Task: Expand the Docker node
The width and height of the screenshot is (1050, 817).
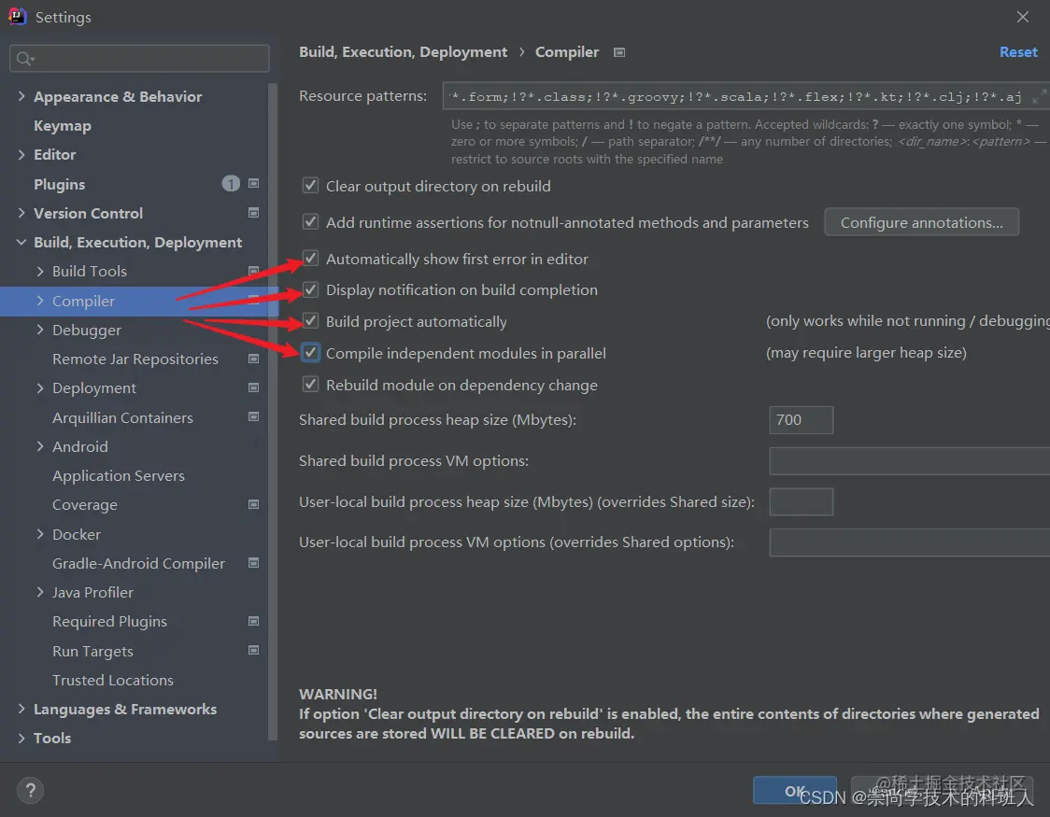Action: click(40, 534)
